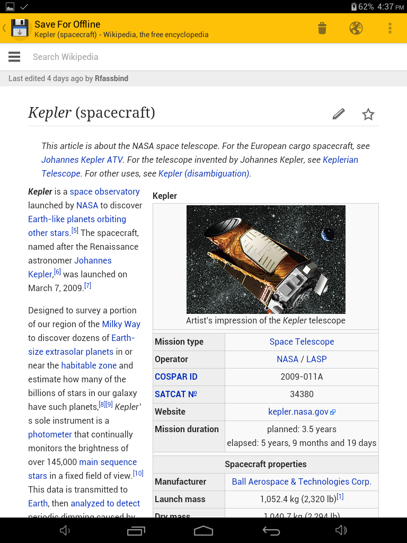407x543 pixels.
Task: Open Ball Aerospace & Technologies Corp. link
Action: click(x=302, y=481)
